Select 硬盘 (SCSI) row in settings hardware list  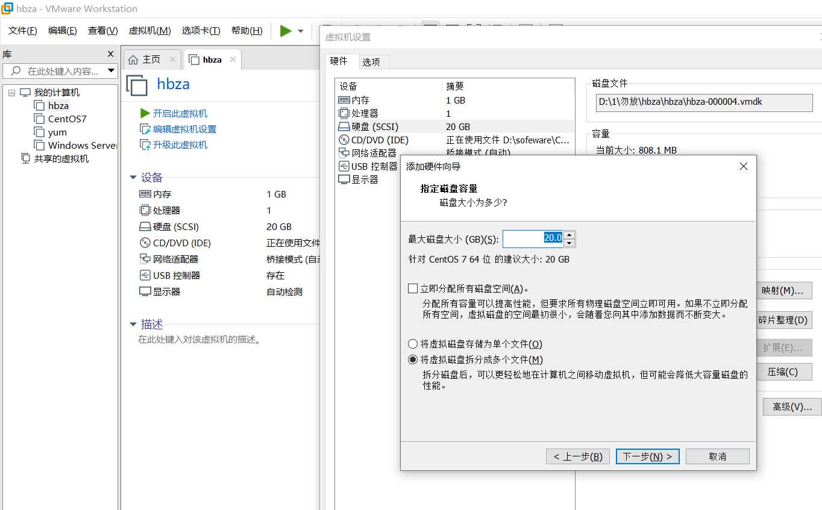pyautogui.click(x=454, y=126)
